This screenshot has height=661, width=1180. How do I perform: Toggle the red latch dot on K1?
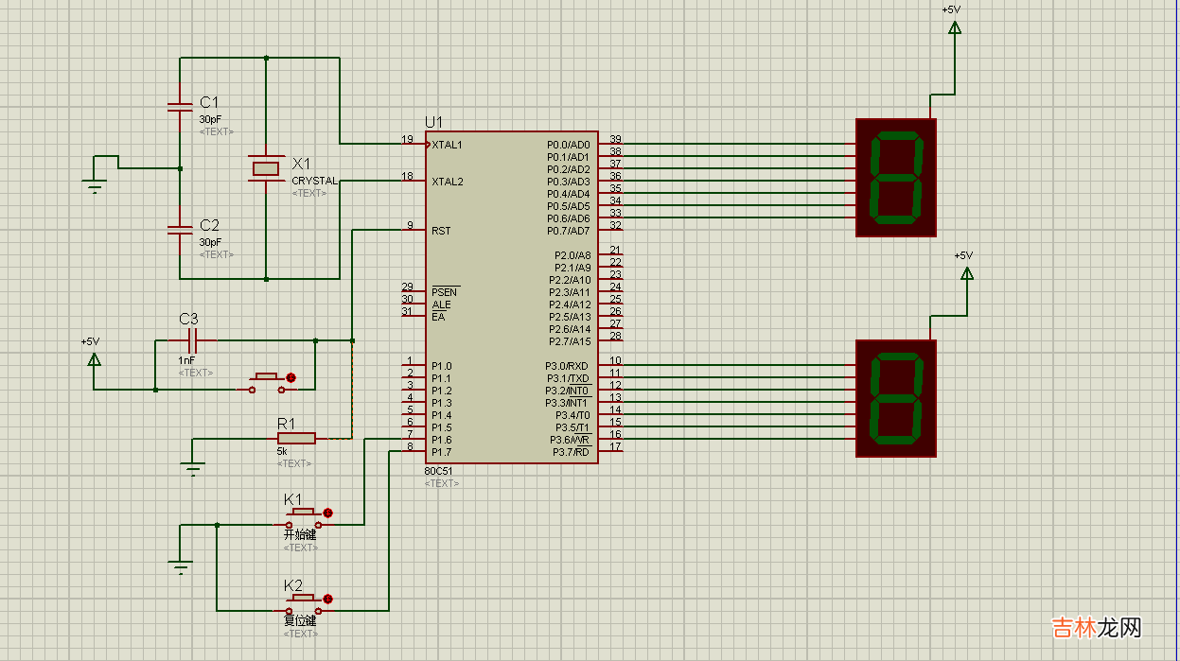tap(327, 513)
